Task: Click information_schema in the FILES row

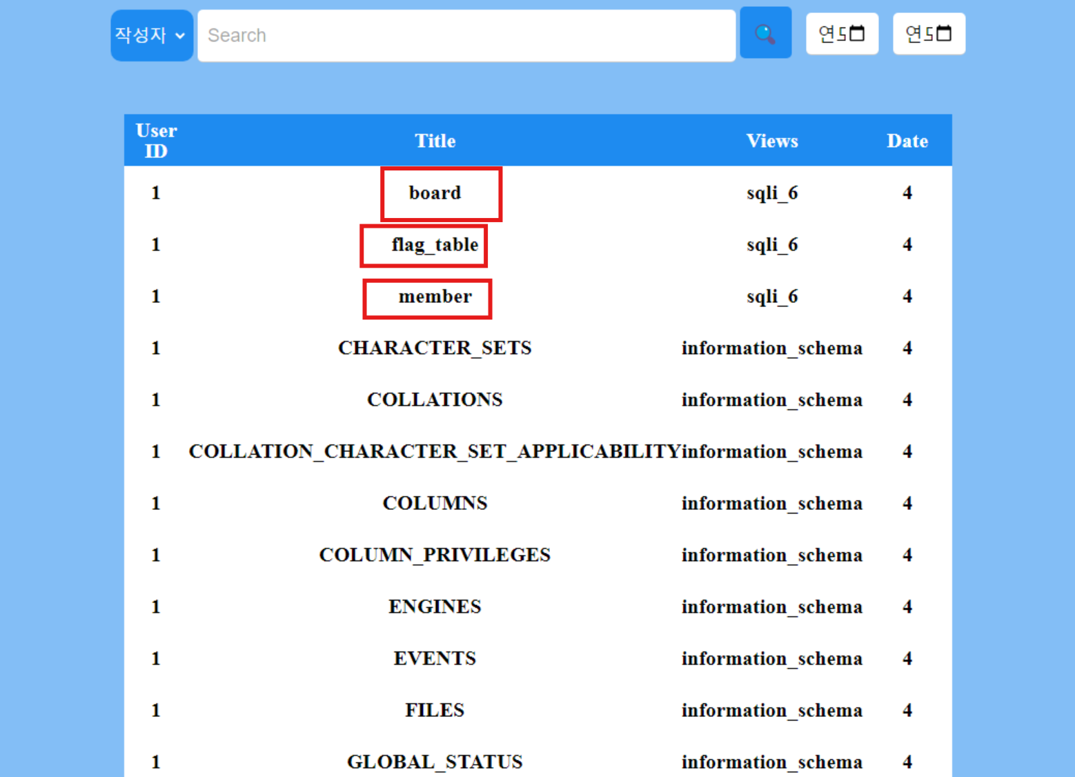Action: point(772,710)
